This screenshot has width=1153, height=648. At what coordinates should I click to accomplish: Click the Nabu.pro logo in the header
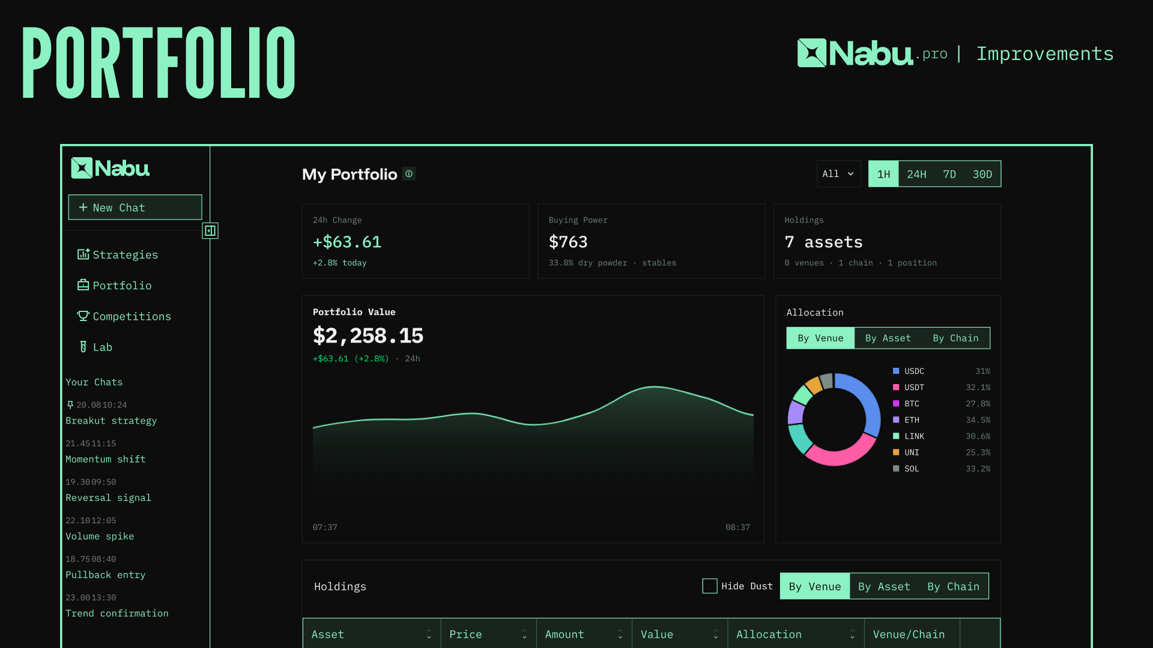872,53
